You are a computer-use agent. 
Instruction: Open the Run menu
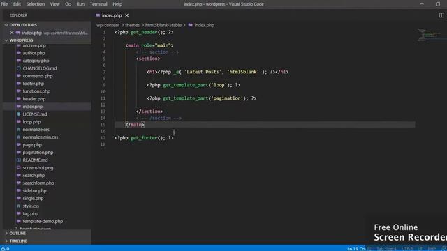80,4
